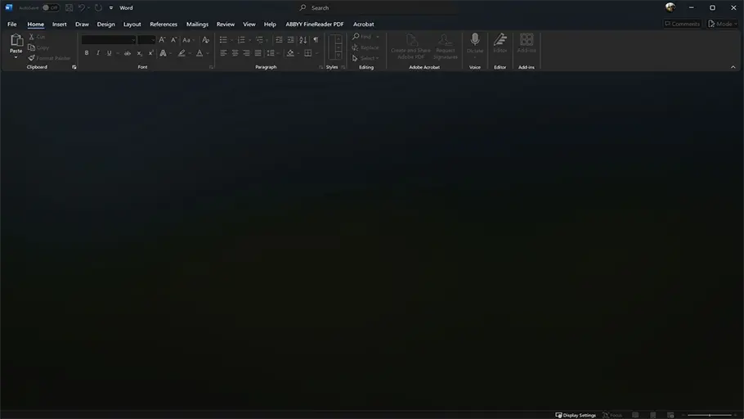Image resolution: width=744 pixels, height=419 pixels.
Task: Click the Add-ins grid icon
Action: pos(527,41)
